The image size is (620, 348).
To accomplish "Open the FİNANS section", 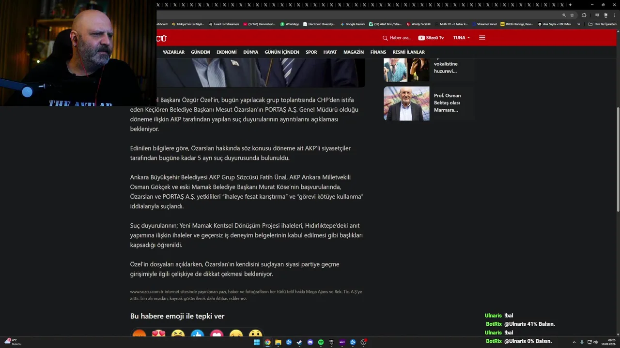I will tap(378, 52).
